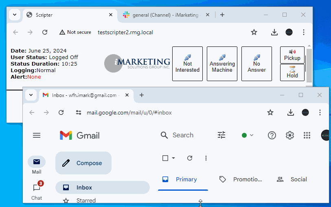The image size is (331, 207).
Task: Bookmark the Gmail page with star
Action: [x=270, y=112]
